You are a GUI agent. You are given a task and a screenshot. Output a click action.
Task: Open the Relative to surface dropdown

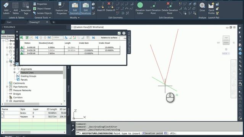[123, 38]
